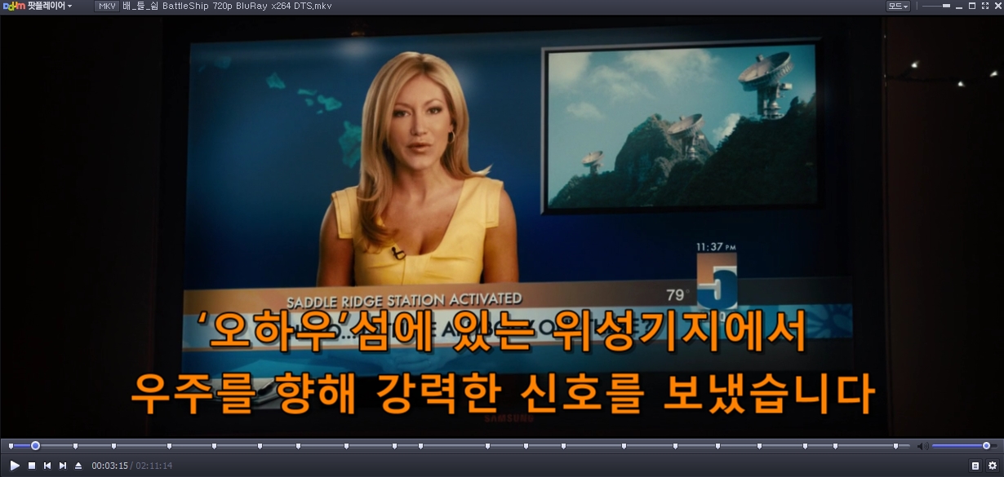Toggle fullscreen mode in title bar
This screenshot has width=1004, height=477.
(x=984, y=6)
